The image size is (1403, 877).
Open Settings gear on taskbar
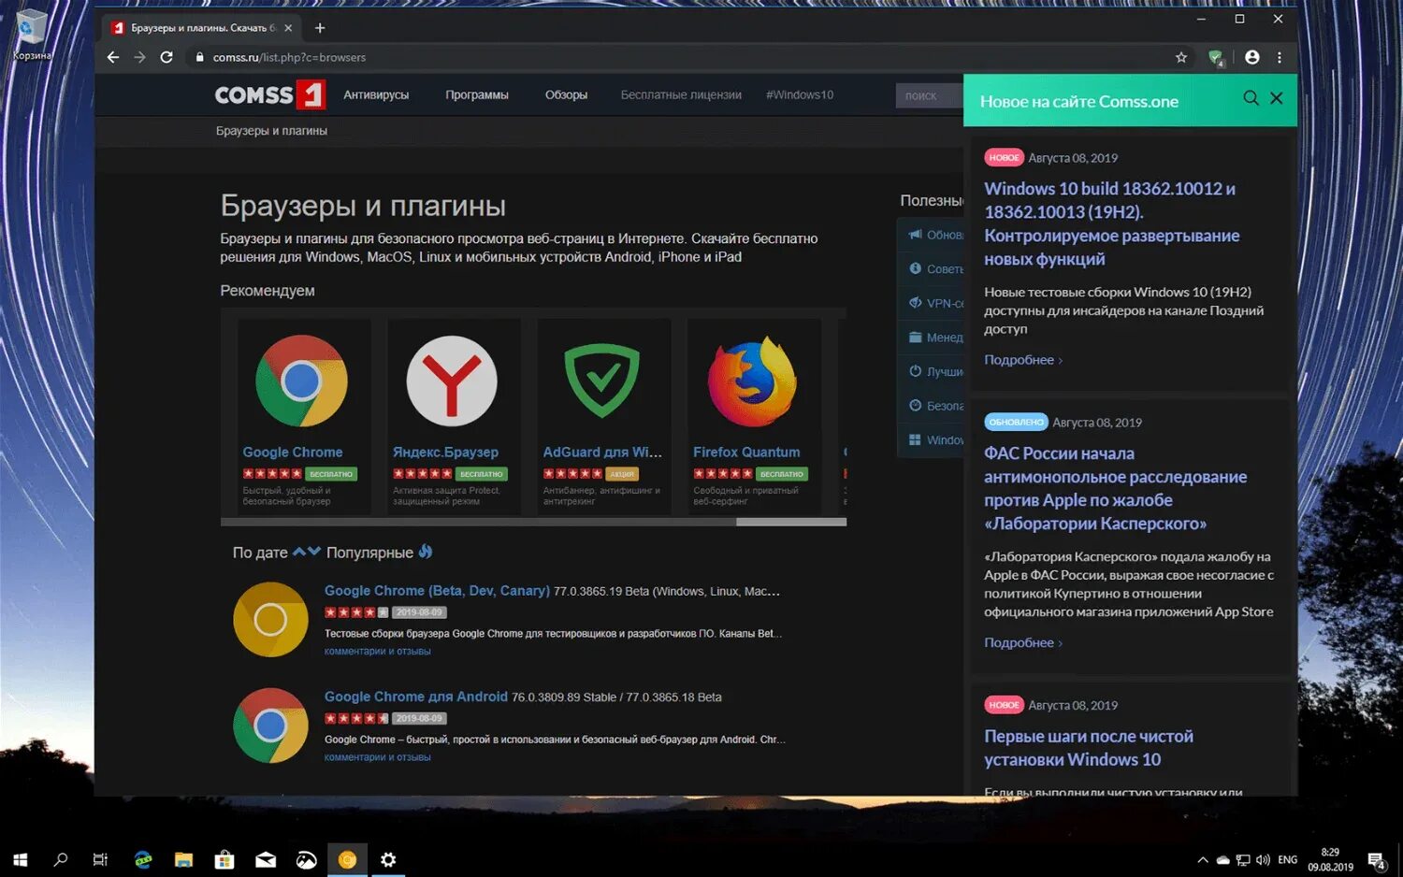[388, 859]
